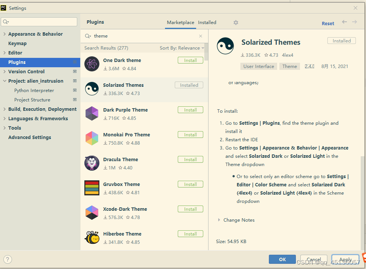The image size is (366, 269).
Task: Expand Build, Execution, Deployment section
Action: (4, 109)
